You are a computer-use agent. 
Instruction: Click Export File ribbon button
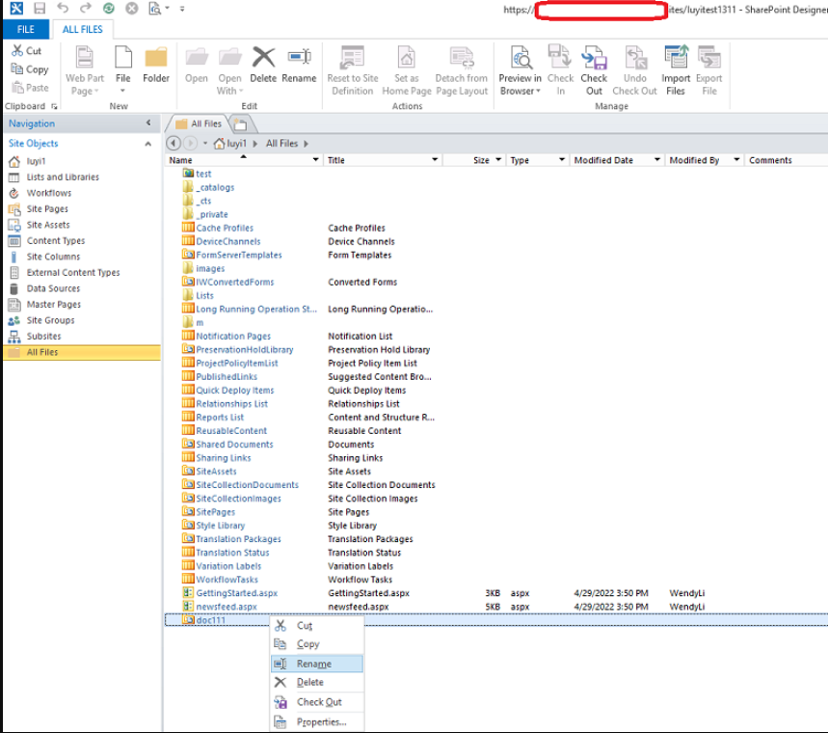(x=709, y=70)
